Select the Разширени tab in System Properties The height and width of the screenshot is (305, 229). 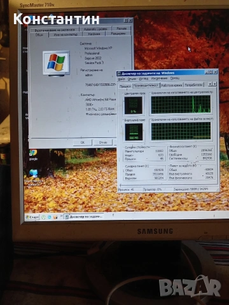pos(118,34)
